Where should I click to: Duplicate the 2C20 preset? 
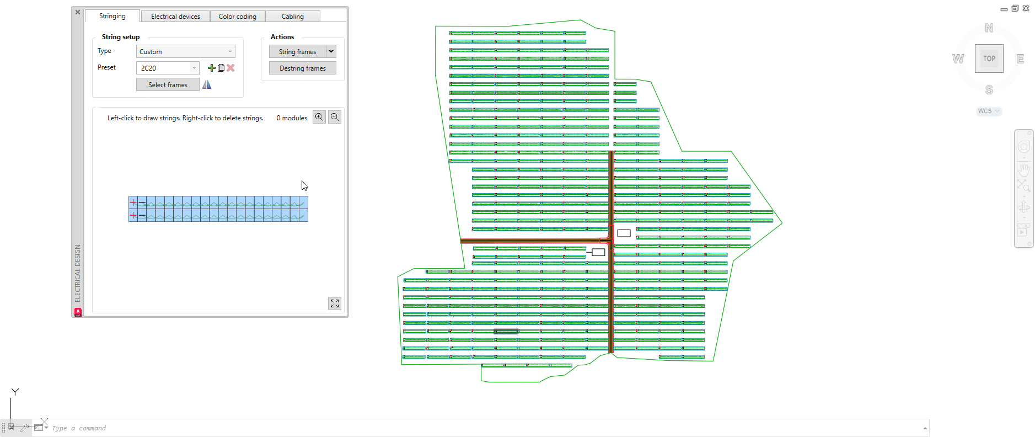click(221, 68)
